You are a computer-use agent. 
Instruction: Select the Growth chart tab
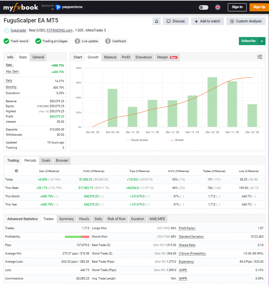[x=93, y=57]
